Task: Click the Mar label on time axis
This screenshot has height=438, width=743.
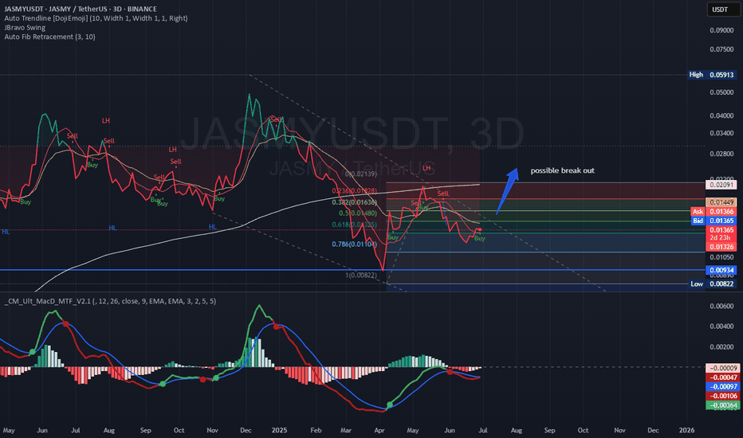Action: (346, 430)
